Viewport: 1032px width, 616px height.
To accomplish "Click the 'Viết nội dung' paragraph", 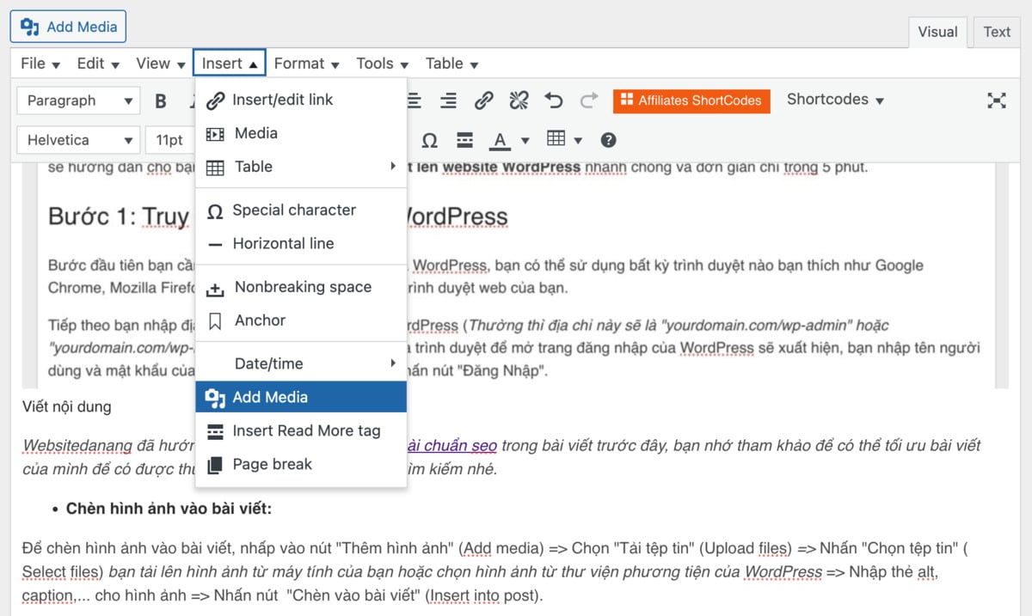I will click(67, 406).
